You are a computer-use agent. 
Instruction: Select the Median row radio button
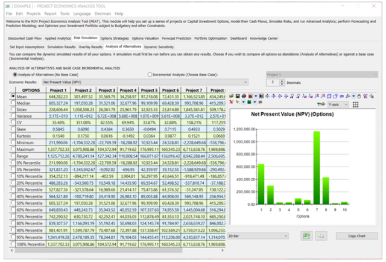(x=13, y=103)
